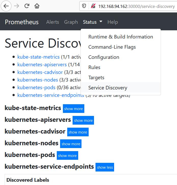Click the insecure connection padlock icon

click(93, 6)
